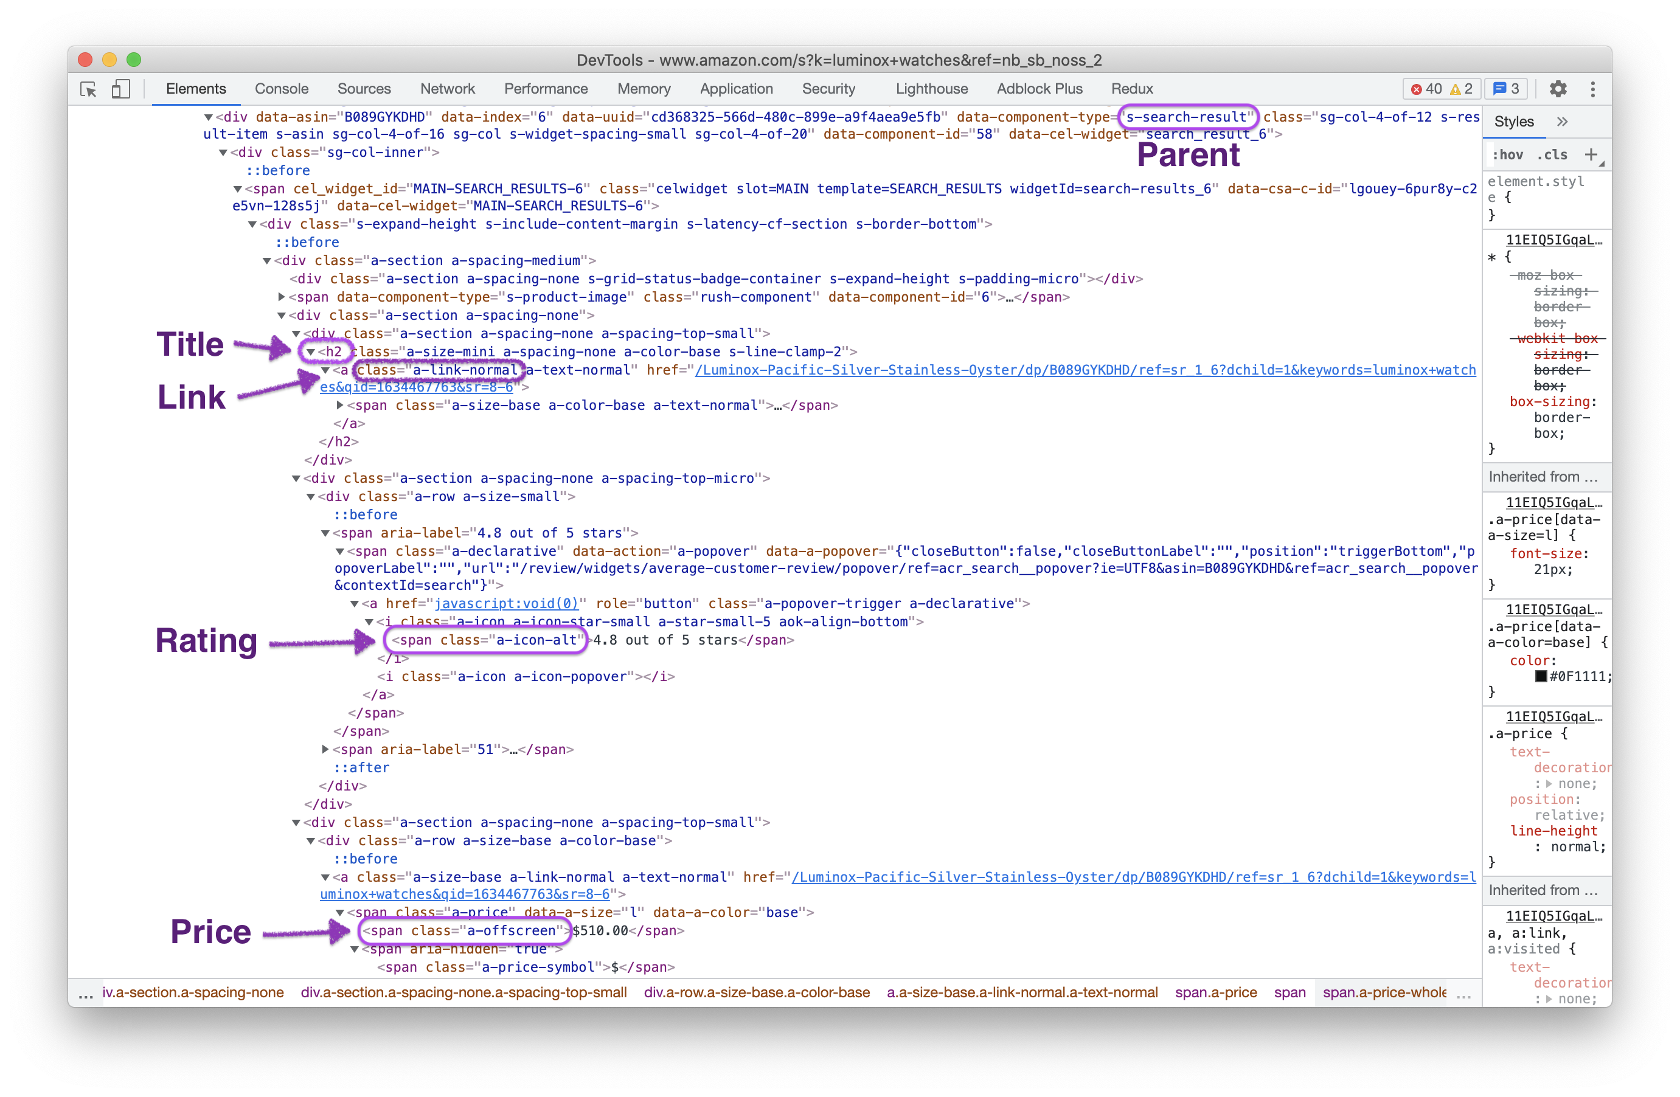Toggle element state with the :hov button
1680x1097 pixels.
click(x=1508, y=154)
